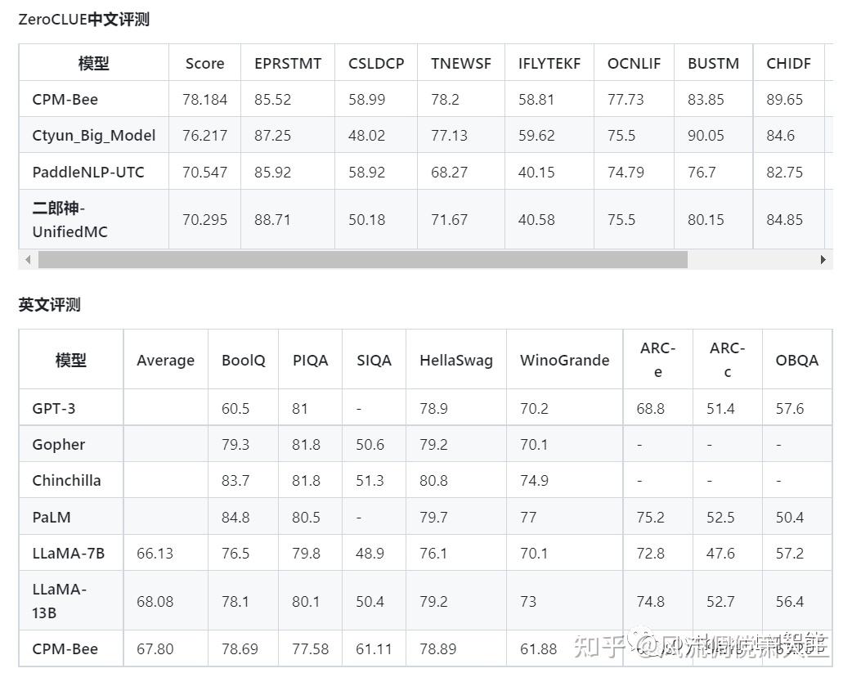The image size is (852, 682).
Task: Click the right arrow of the horizontal scrollbar
Action: [823, 260]
